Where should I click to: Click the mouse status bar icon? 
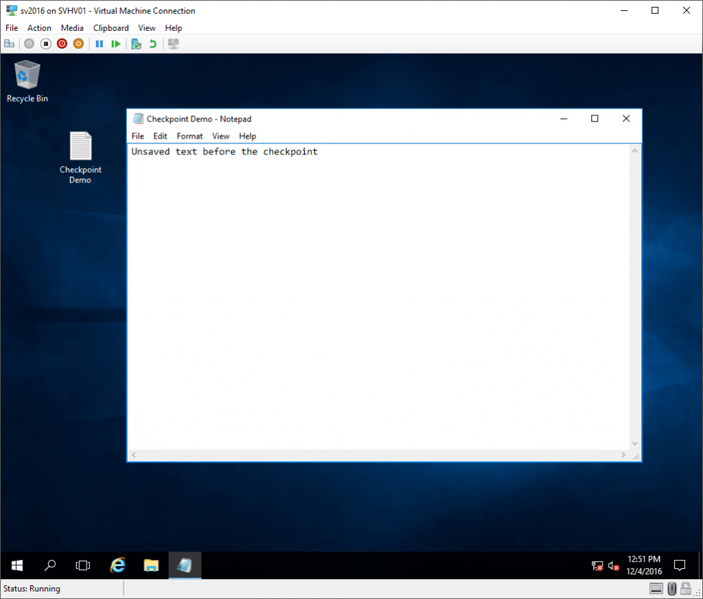pyautogui.click(x=671, y=588)
